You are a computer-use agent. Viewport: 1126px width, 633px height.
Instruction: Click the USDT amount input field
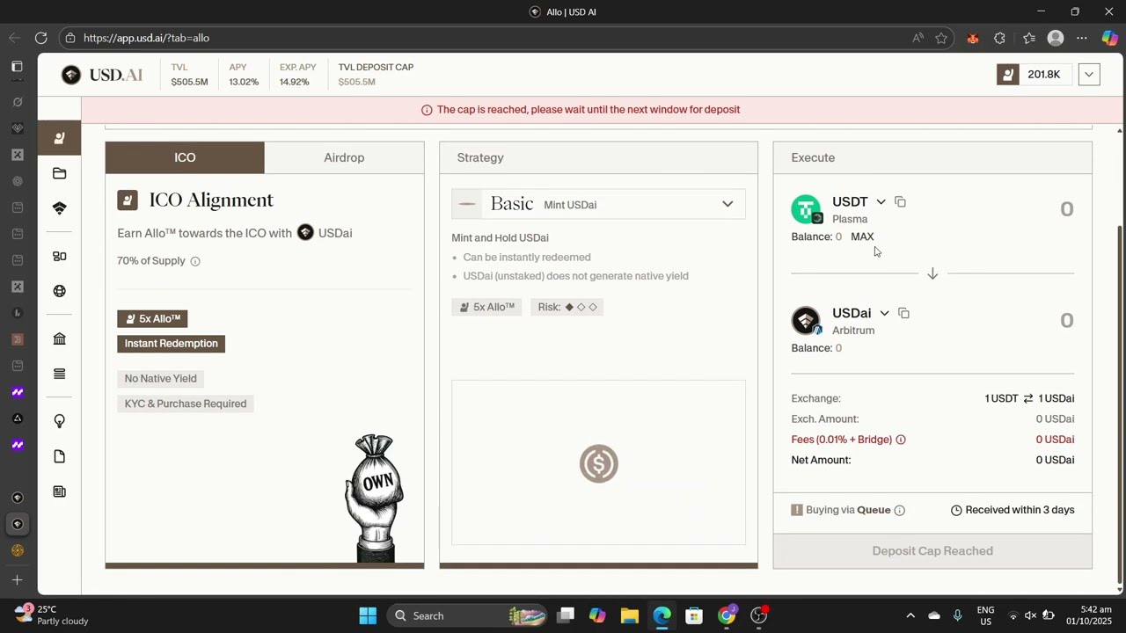(1066, 209)
